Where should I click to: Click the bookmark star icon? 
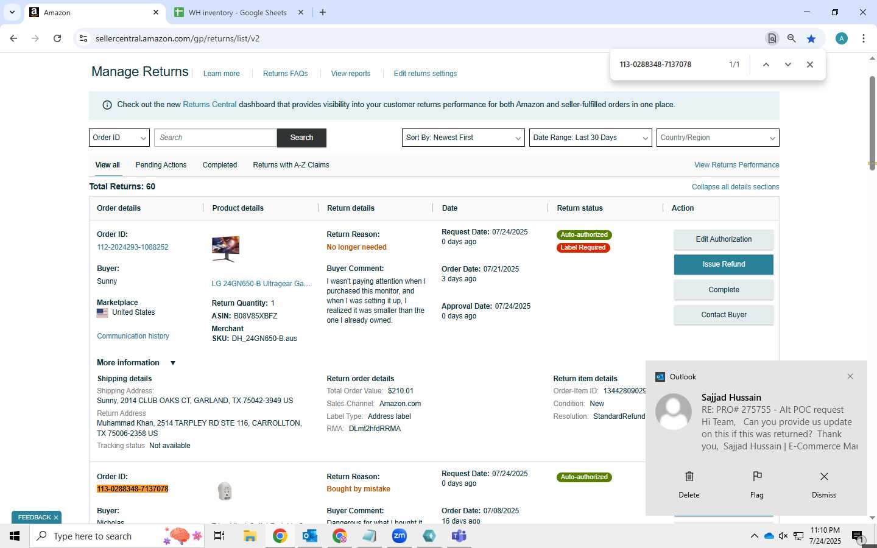point(811,38)
